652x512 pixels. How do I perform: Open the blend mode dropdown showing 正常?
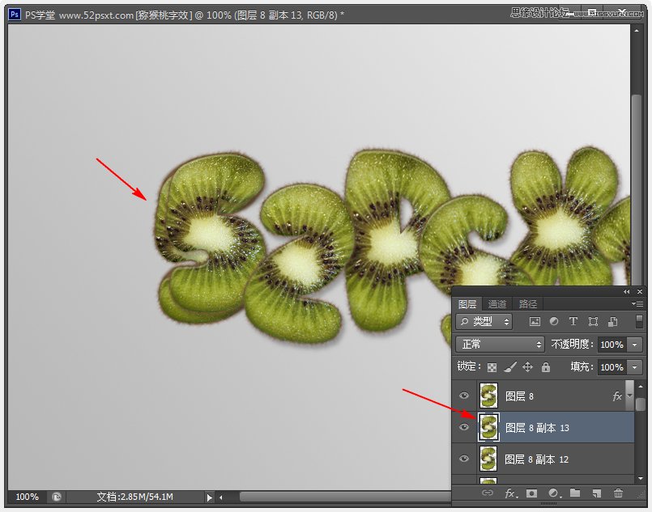(x=500, y=344)
